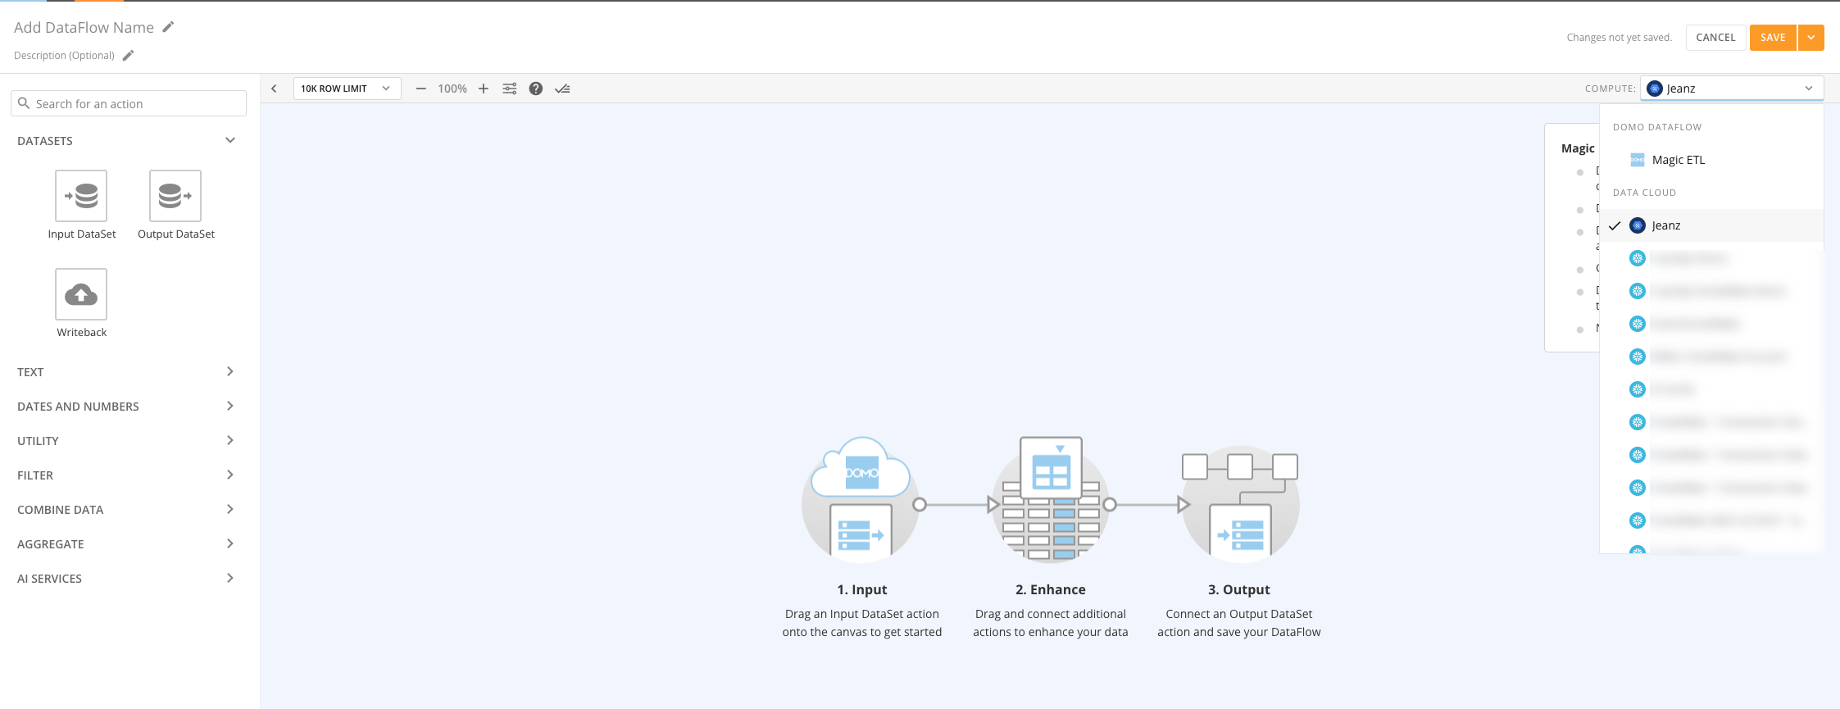Screen dimensions: 1840x709
Task: Click the validate checkmark lines icon
Action: (x=562, y=89)
